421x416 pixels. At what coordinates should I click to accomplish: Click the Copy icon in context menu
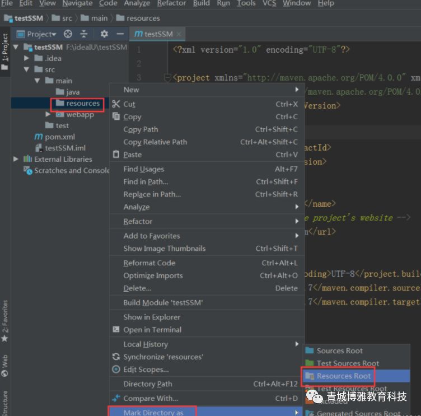116,116
